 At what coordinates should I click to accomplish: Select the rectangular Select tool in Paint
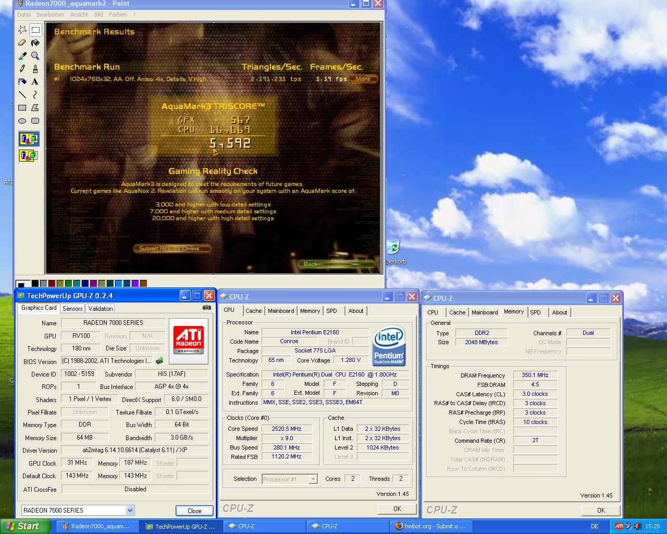coord(35,29)
